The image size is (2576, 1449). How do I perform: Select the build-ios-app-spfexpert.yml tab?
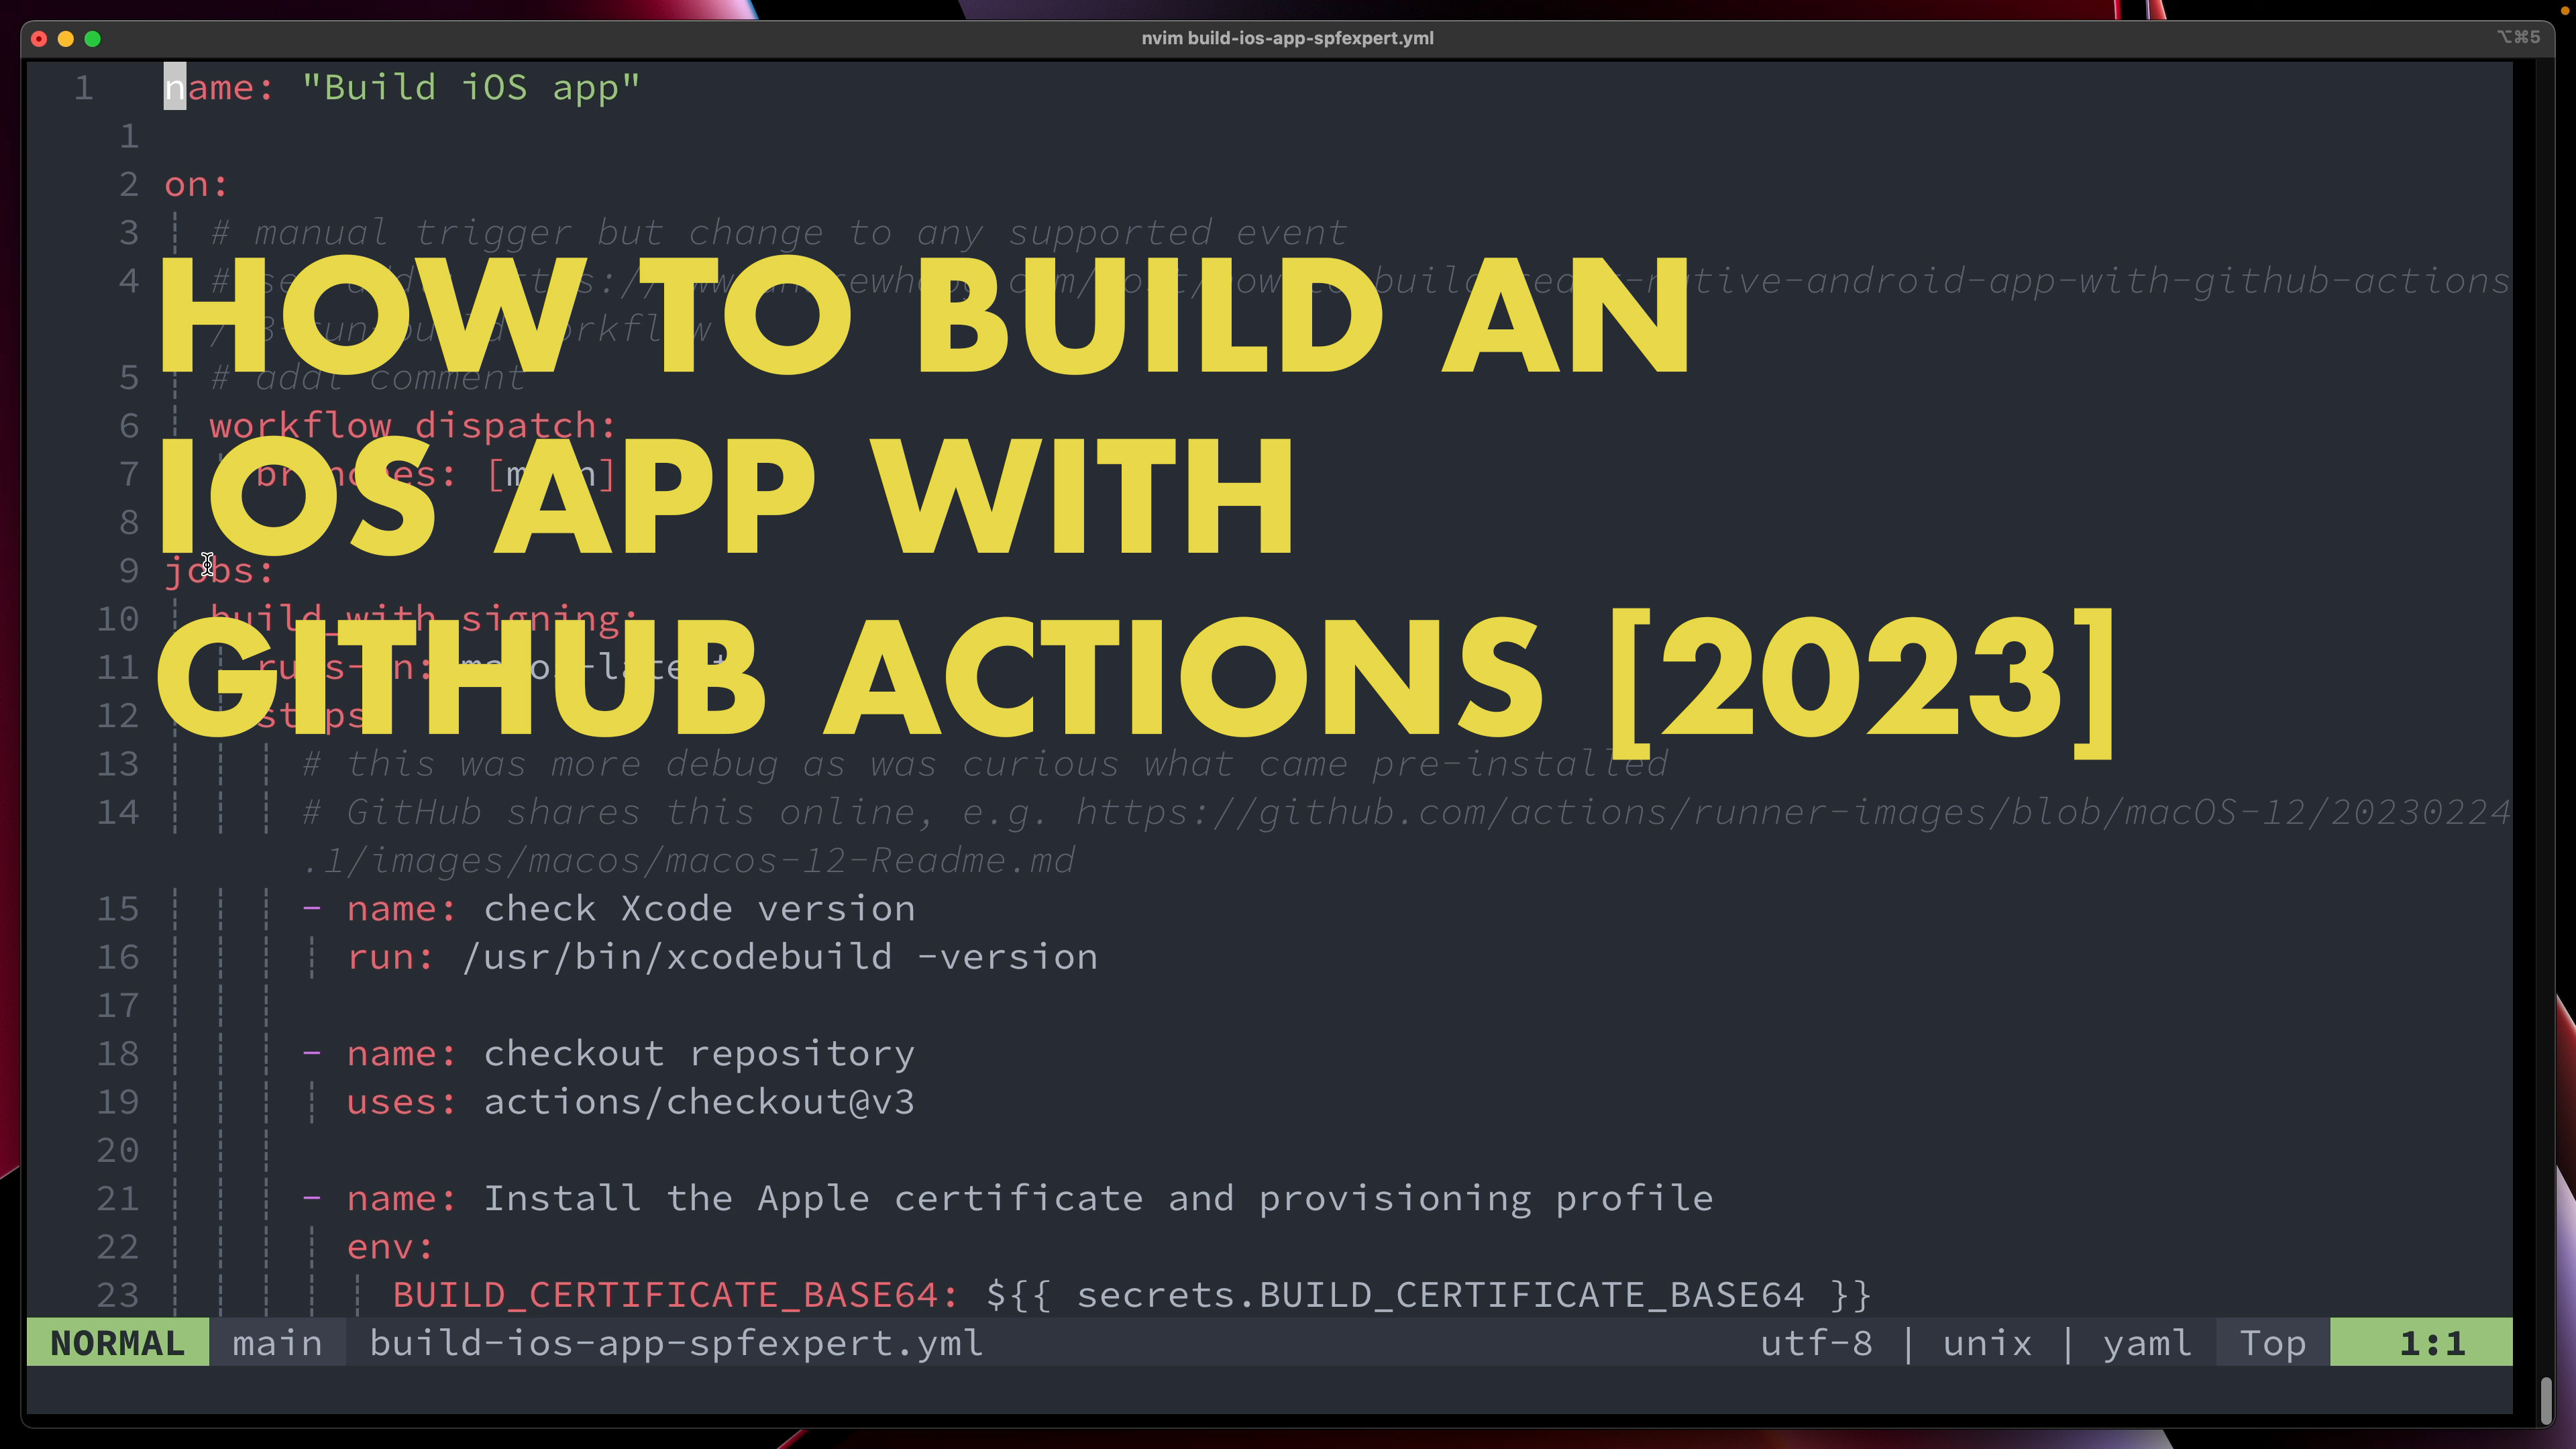click(x=676, y=1343)
